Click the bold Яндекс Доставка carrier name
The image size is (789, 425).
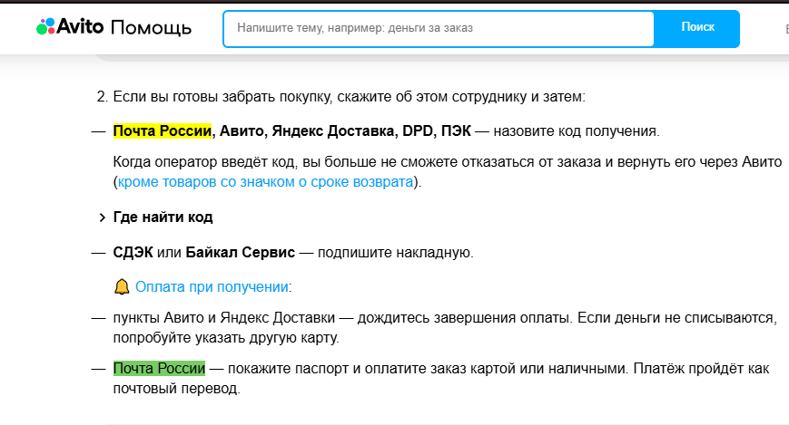click(332, 131)
